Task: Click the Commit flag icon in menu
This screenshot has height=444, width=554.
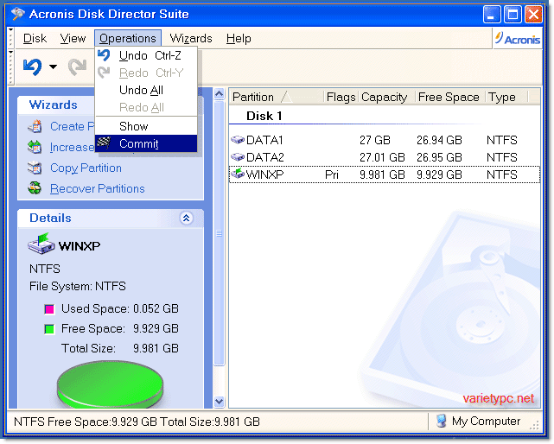Action: 105,143
